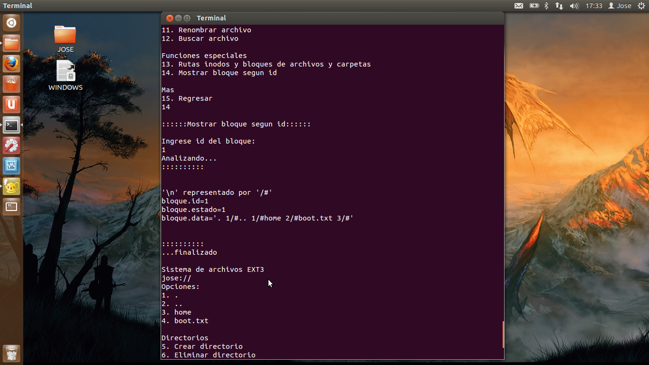The width and height of the screenshot is (649, 365).
Task: Click the 'Analizando...' line
Action: pyautogui.click(x=189, y=158)
